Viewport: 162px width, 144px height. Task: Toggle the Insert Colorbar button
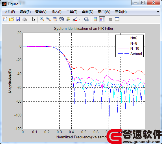95,19
